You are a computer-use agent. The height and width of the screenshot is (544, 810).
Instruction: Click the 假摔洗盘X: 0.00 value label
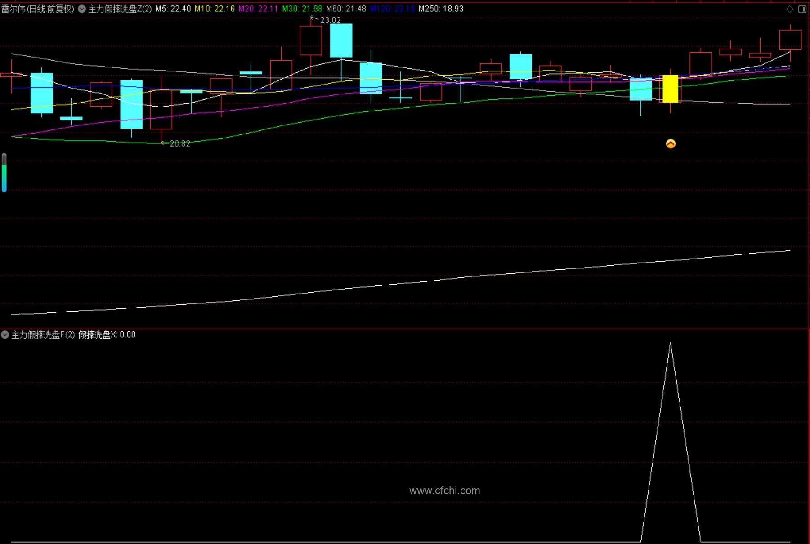(x=107, y=334)
